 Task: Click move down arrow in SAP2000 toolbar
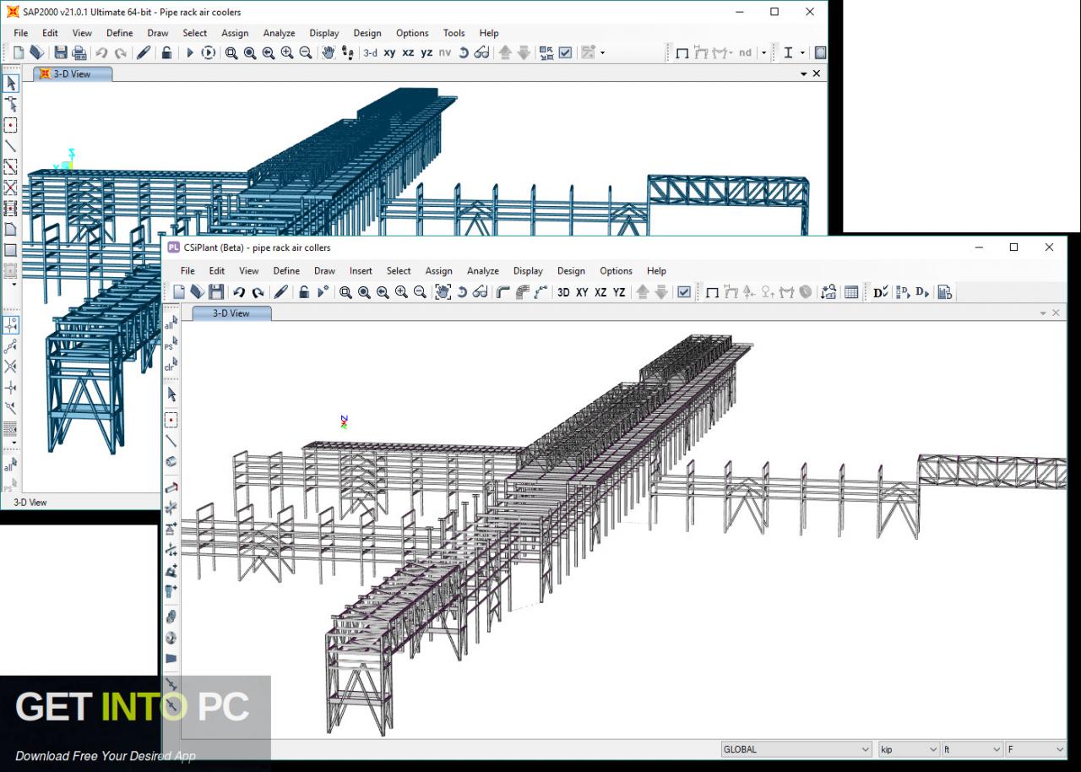[x=524, y=52]
